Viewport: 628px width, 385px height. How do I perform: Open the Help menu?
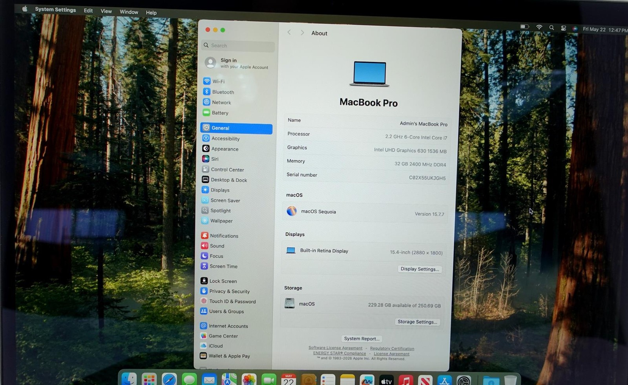(151, 13)
